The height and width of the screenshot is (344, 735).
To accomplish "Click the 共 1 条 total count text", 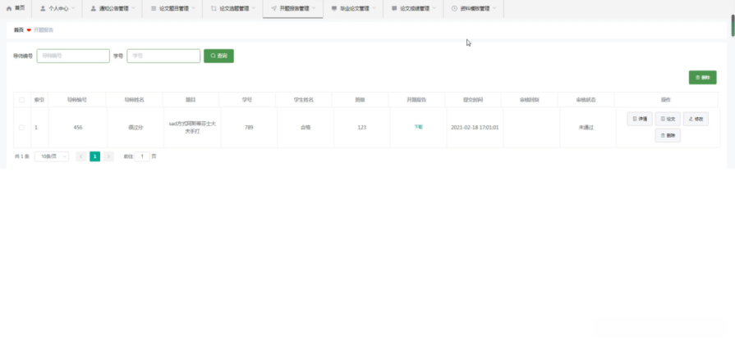I will pos(22,156).
